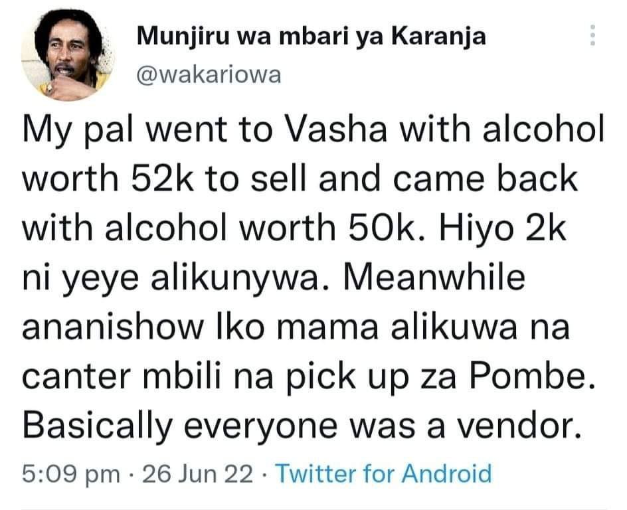Open the tweet's three-dot more options menu
627x510 pixels.
click(x=592, y=36)
